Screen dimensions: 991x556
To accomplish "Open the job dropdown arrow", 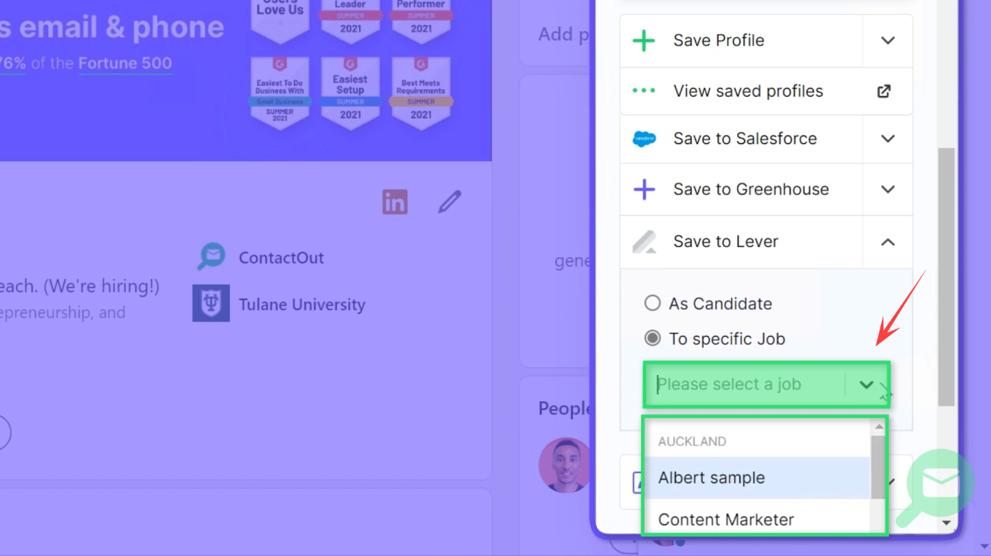I will coord(866,385).
